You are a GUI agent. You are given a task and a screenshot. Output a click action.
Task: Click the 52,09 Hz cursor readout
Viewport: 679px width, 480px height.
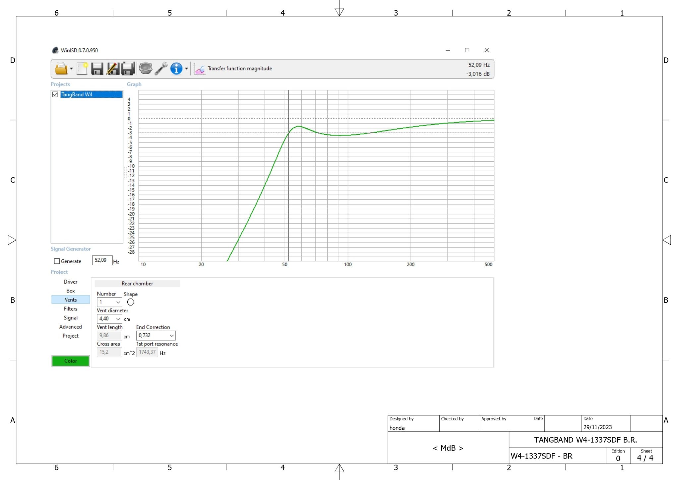click(x=479, y=65)
